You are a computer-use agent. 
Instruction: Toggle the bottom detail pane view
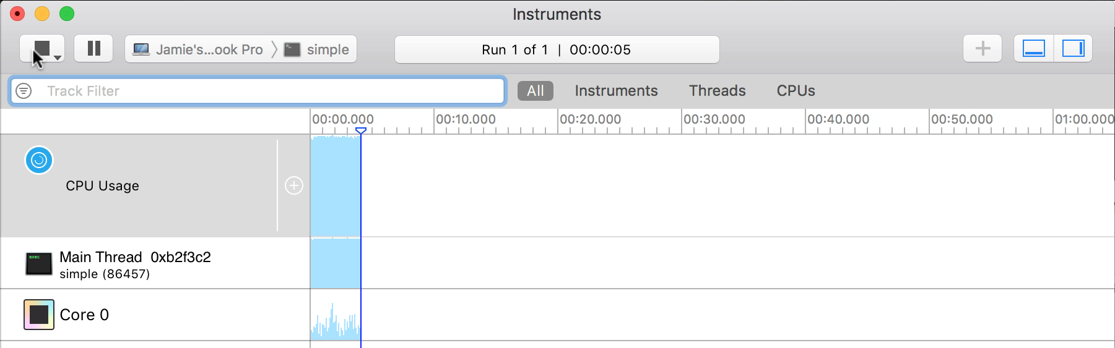point(1033,48)
